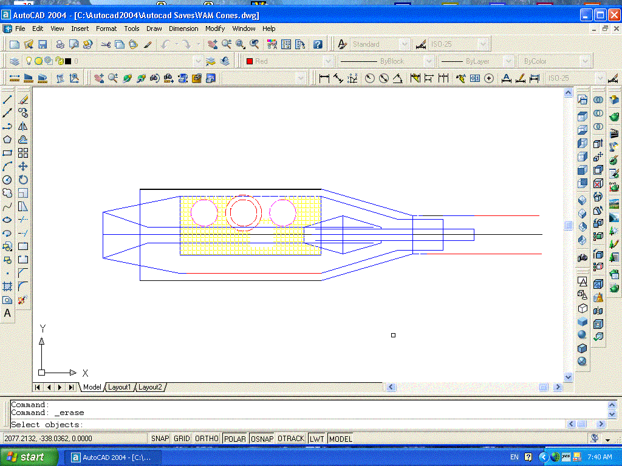Switch to the Layout1 tab
The height and width of the screenshot is (466, 622).
point(120,387)
